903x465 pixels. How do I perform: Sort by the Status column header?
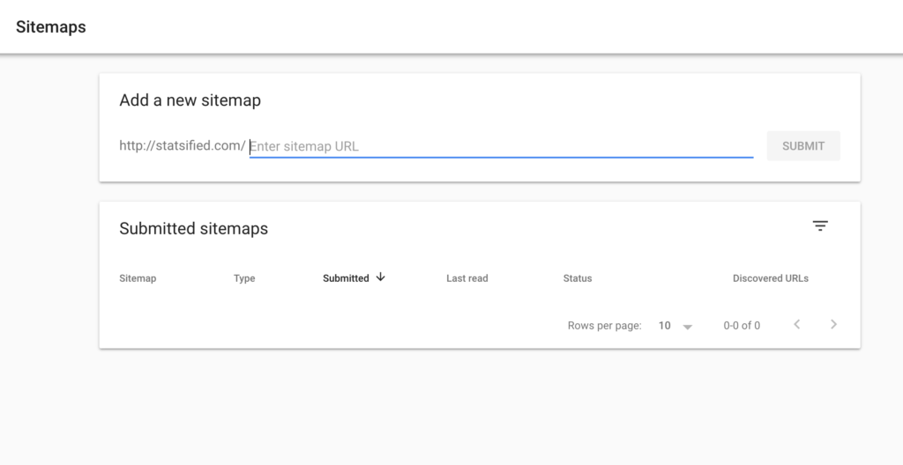[x=578, y=278]
